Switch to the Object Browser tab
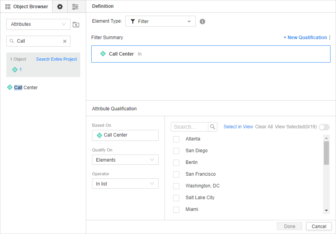The image size is (336, 234). pos(27,7)
